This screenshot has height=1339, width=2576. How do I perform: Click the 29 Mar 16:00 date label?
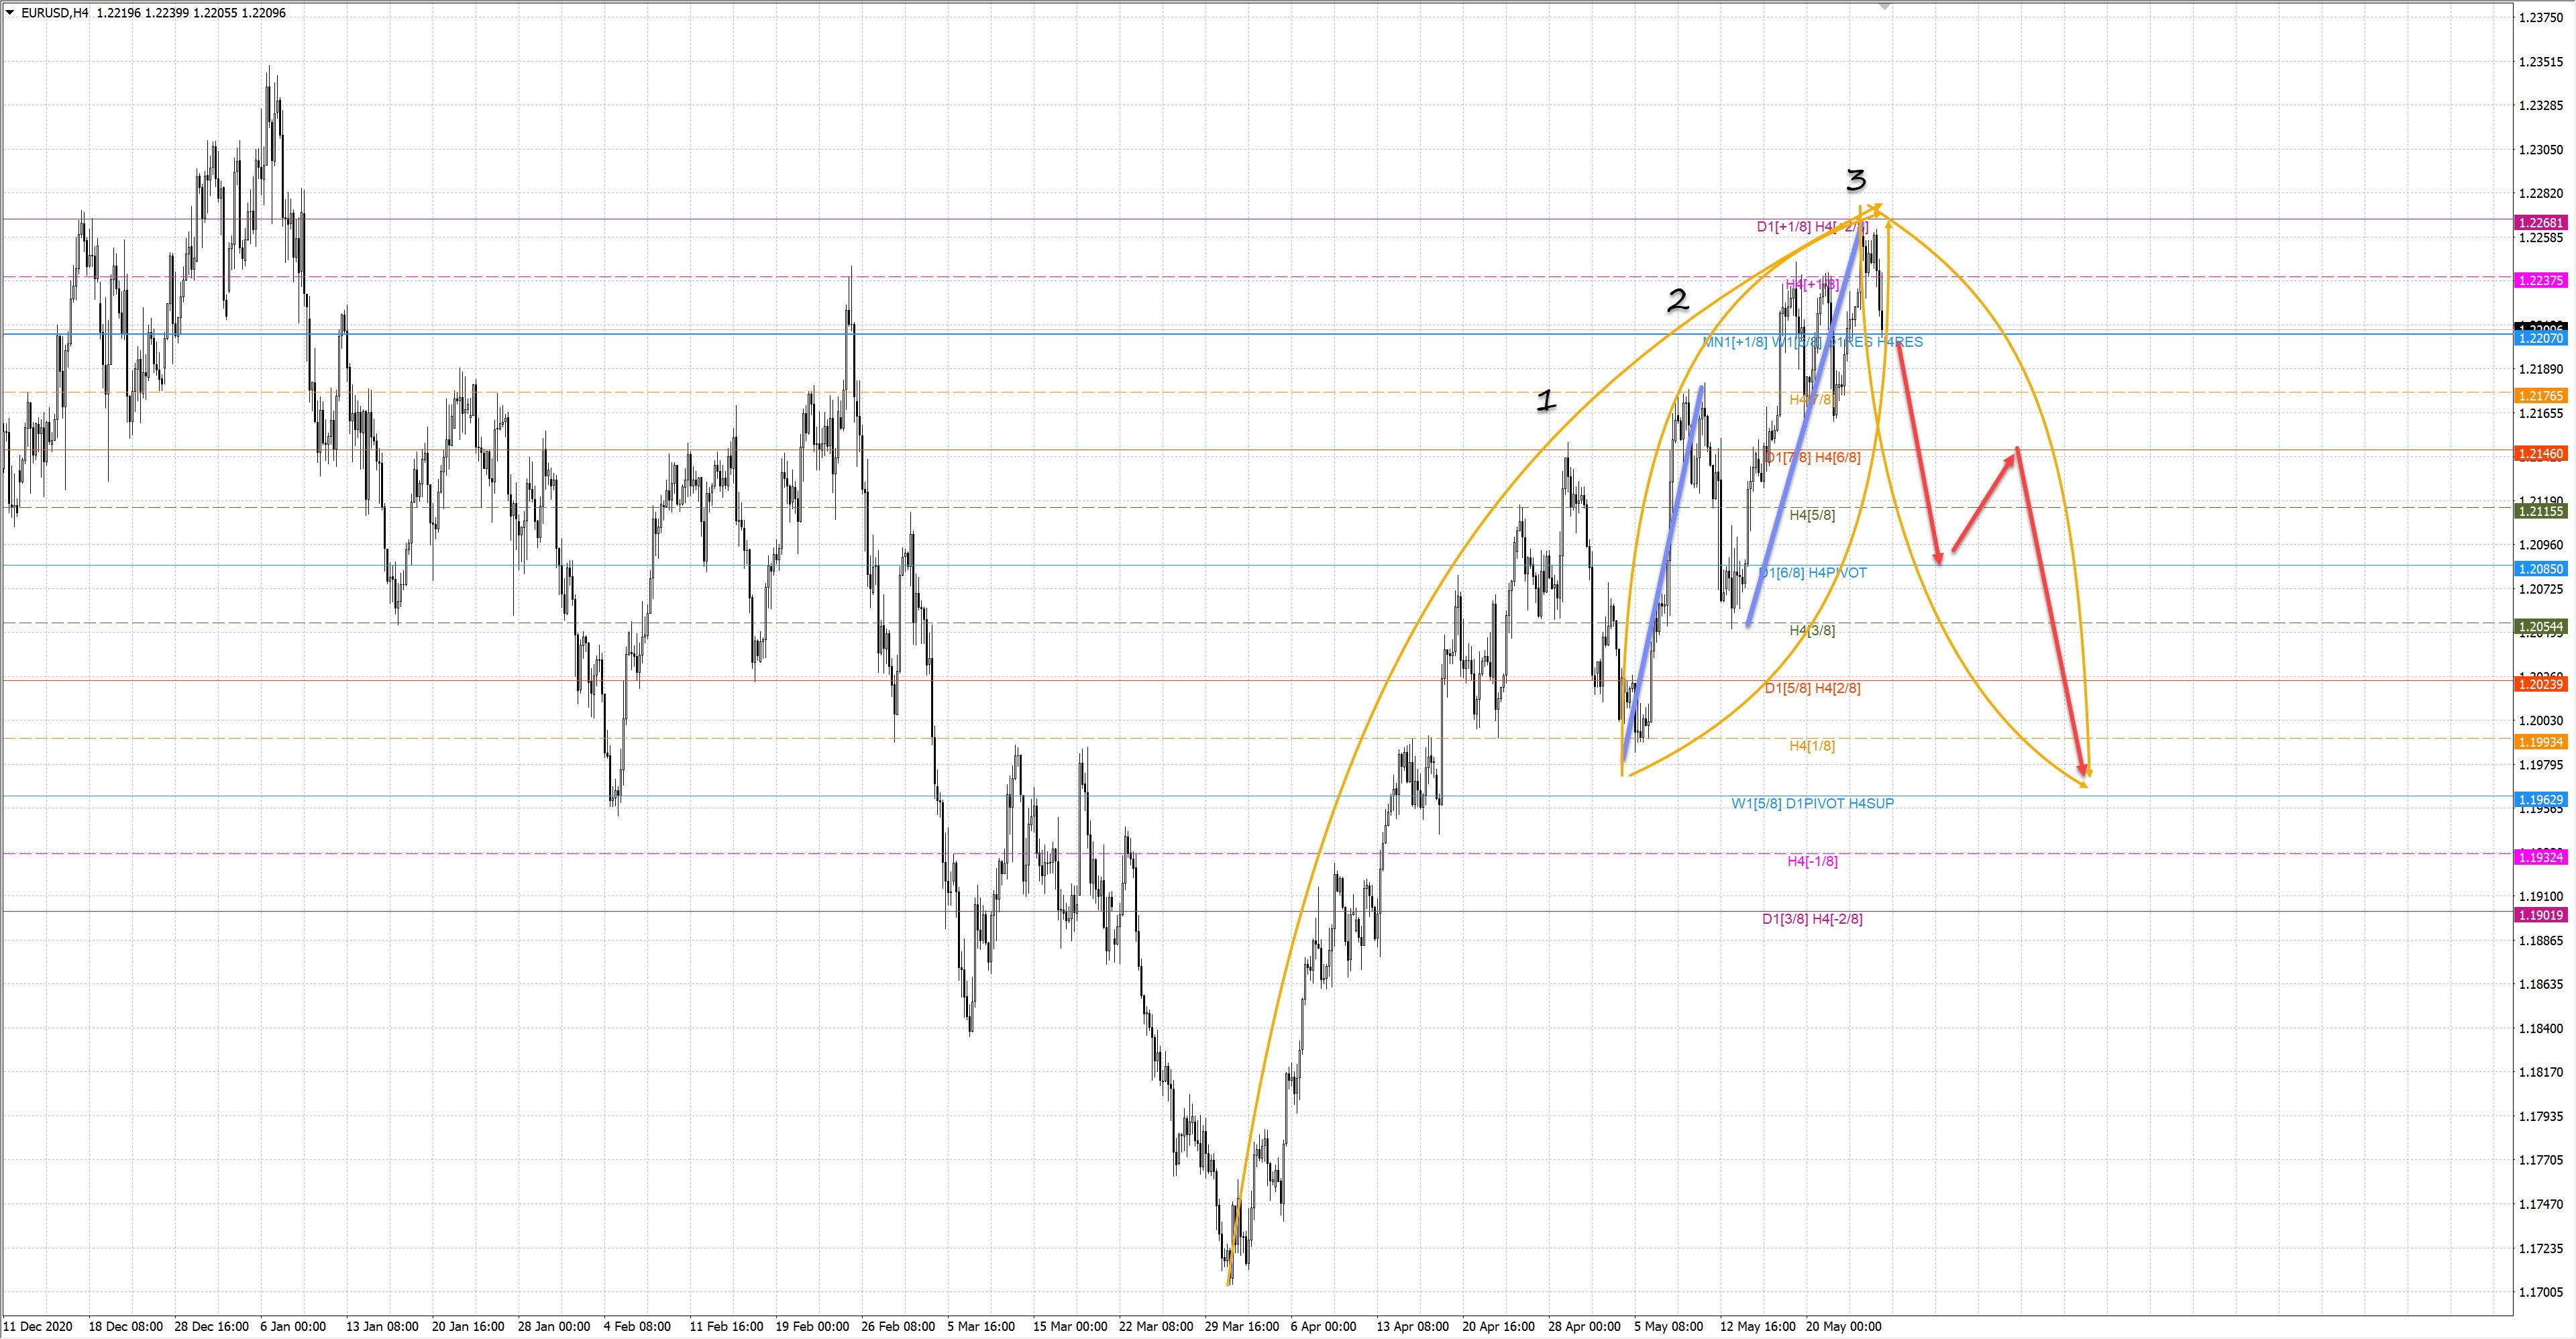(x=1241, y=1326)
